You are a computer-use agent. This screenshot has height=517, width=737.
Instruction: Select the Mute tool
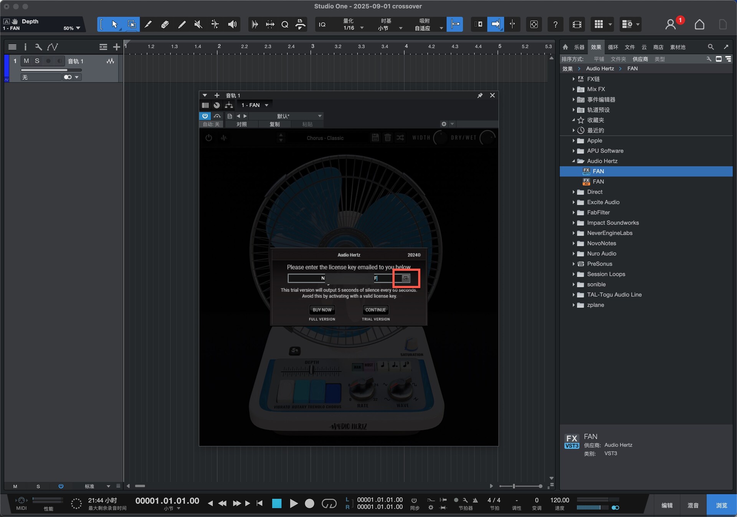(x=198, y=24)
